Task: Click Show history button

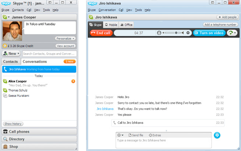Action: [x=13, y=124]
